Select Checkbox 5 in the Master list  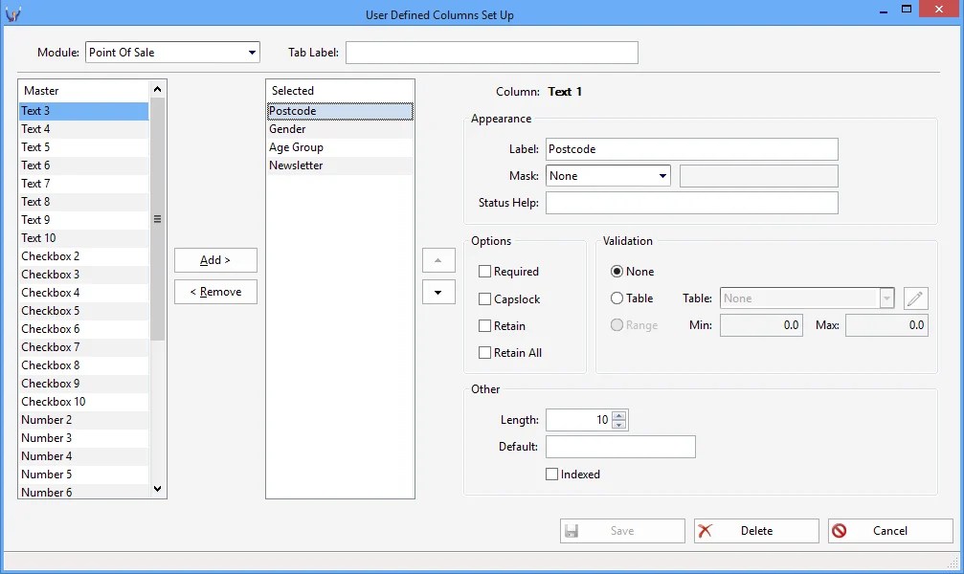click(x=50, y=310)
